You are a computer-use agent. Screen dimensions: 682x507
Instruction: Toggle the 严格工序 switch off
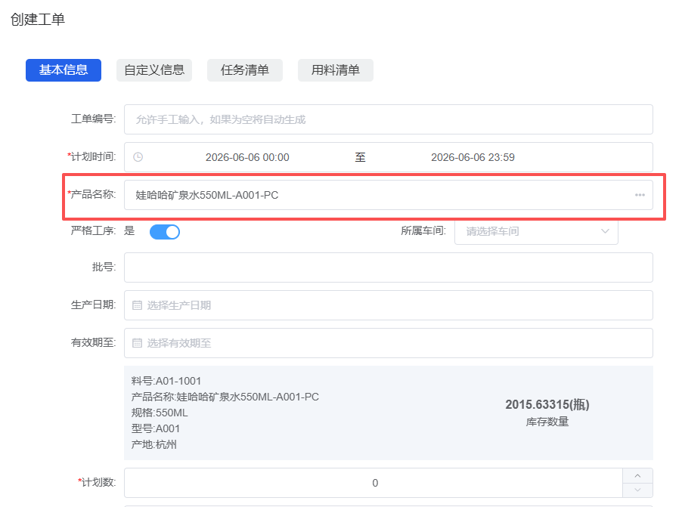tap(165, 232)
